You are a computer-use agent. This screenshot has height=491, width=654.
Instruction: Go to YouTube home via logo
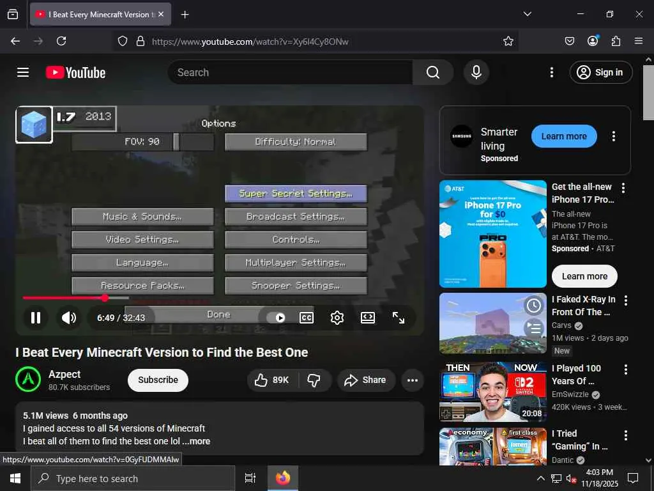[75, 73]
